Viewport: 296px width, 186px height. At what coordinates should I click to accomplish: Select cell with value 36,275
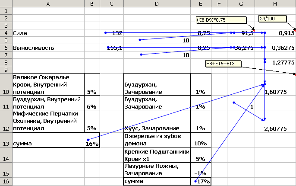[241, 48]
